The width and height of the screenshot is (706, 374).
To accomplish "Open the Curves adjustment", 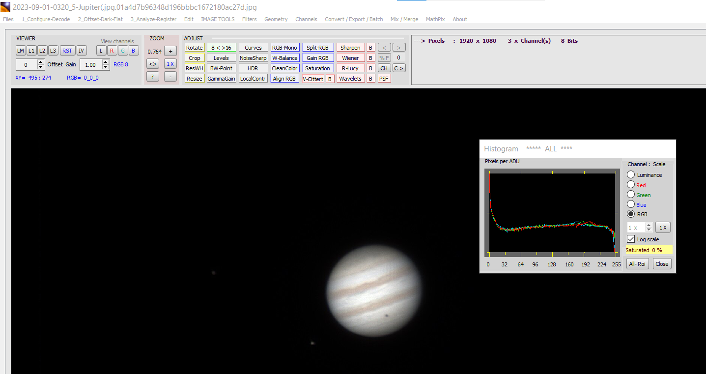I will (254, 48).
